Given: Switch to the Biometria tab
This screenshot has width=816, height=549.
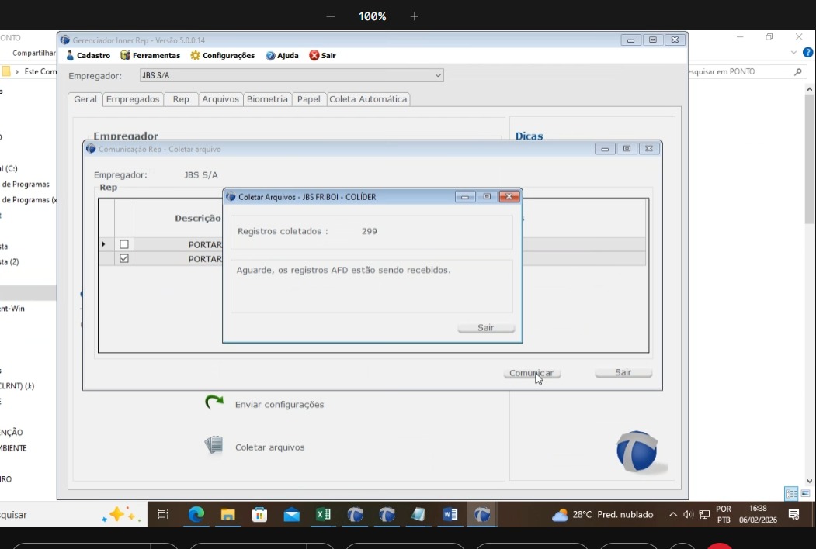Looking at the screenshot, I should [267, 99].
